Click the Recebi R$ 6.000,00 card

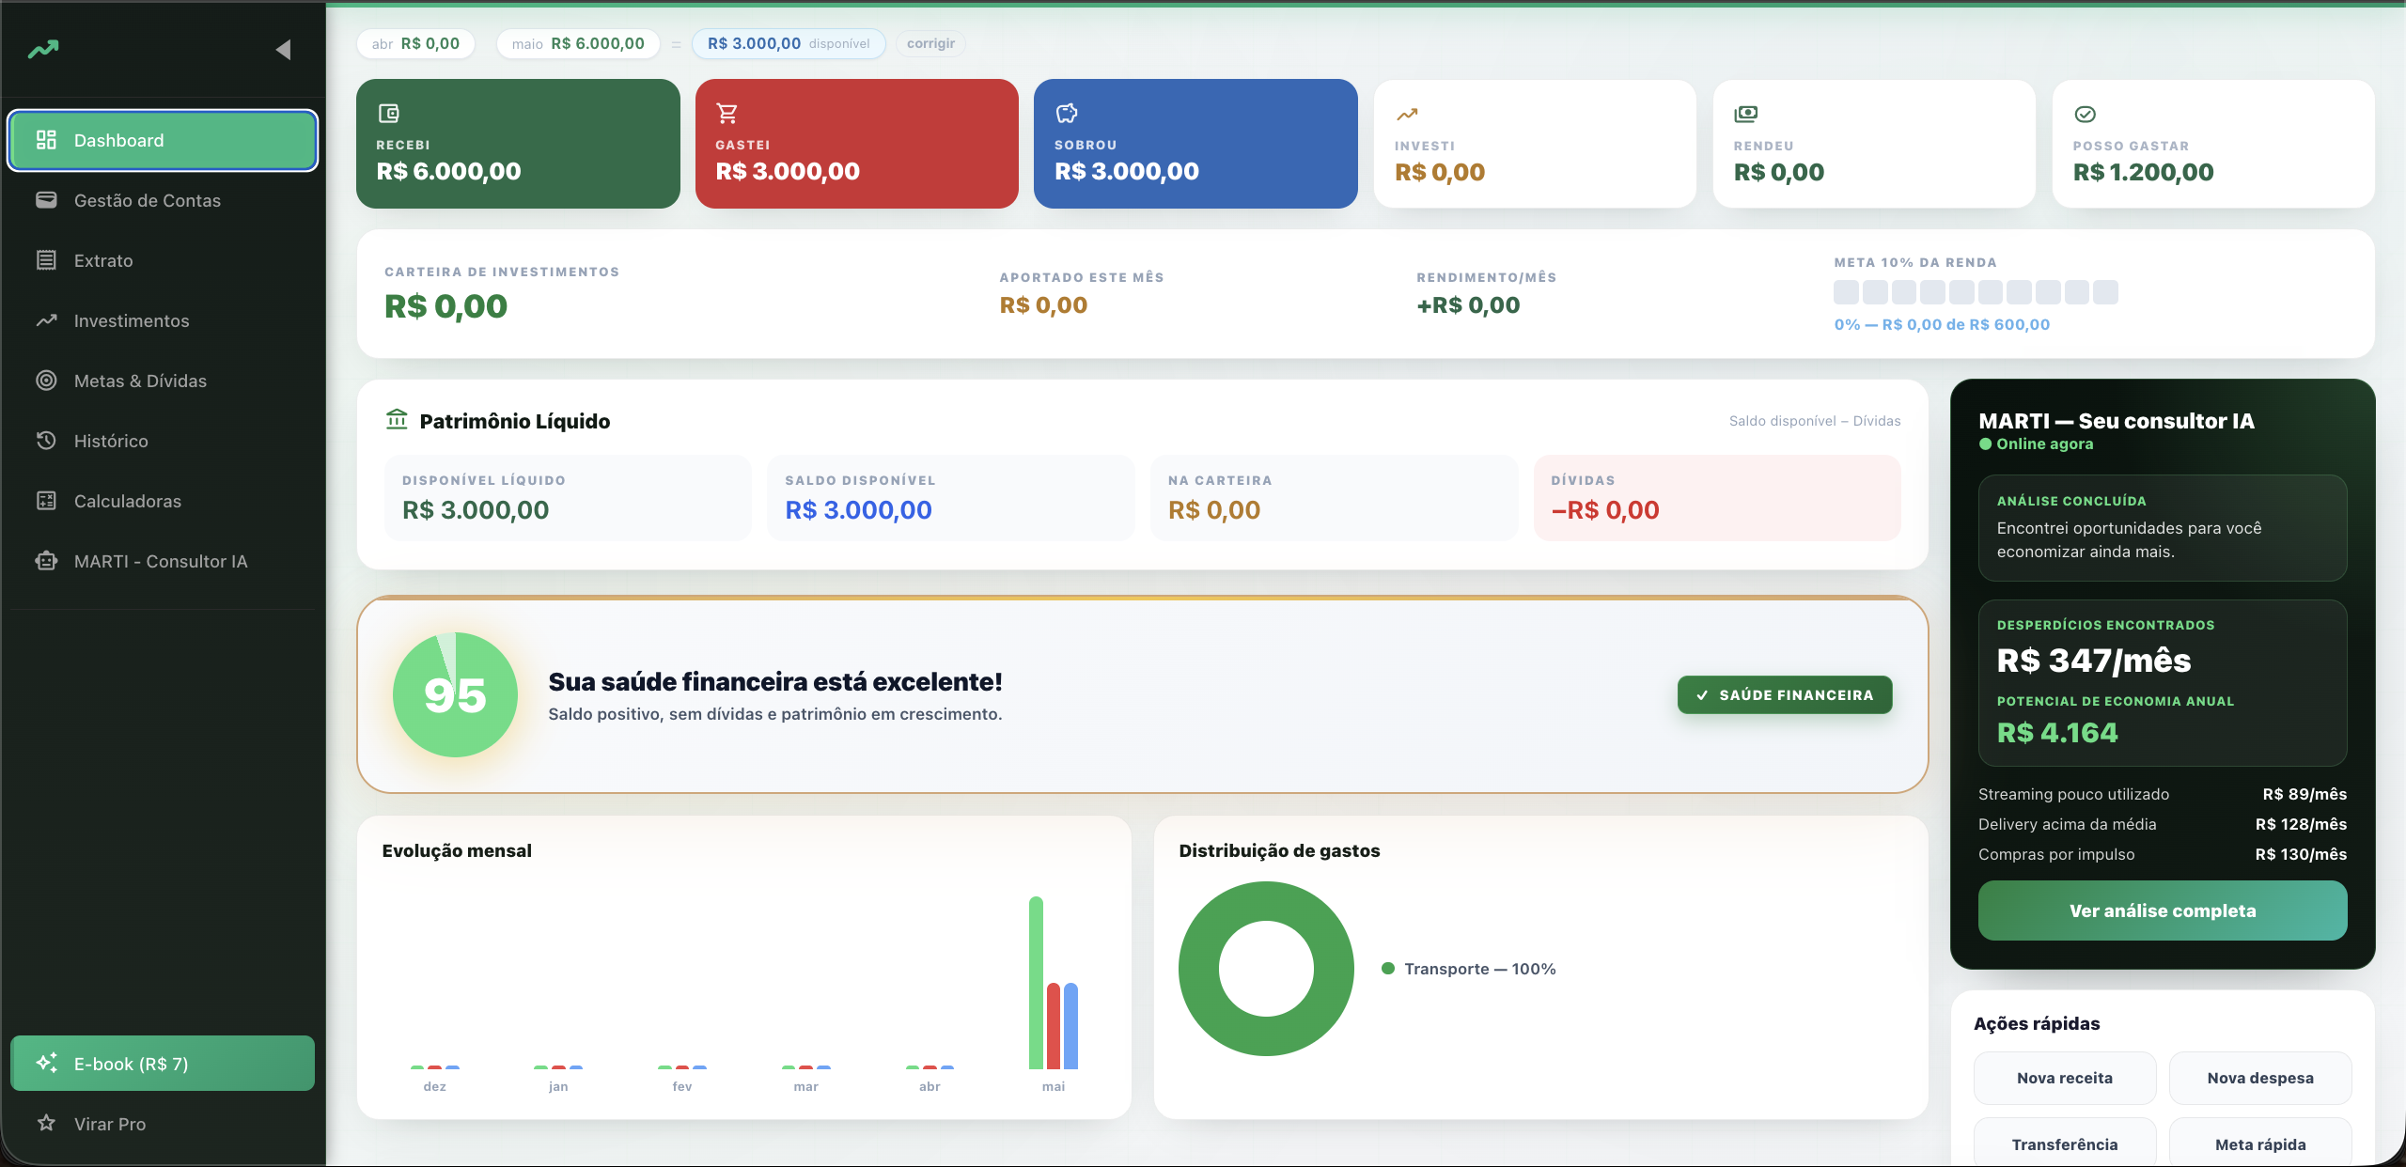tap(518, 144)
